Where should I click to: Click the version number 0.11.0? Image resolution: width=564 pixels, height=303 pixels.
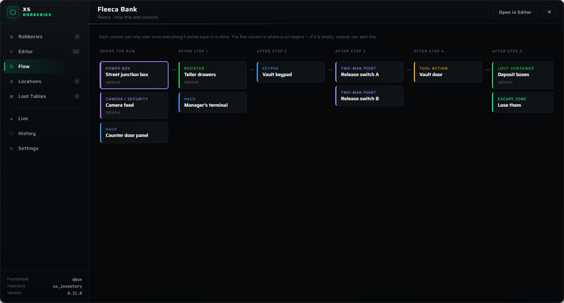(75, 293)
